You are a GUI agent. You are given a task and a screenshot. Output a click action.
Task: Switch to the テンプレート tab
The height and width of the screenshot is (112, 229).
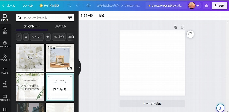[x=32, y=26]
